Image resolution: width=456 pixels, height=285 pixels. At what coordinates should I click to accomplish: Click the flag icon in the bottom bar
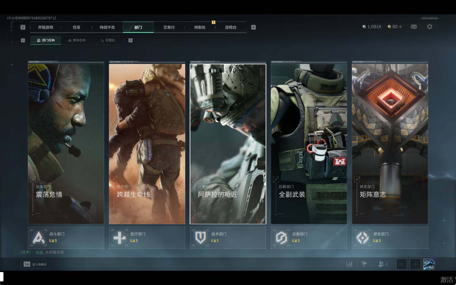click(364, 264)
